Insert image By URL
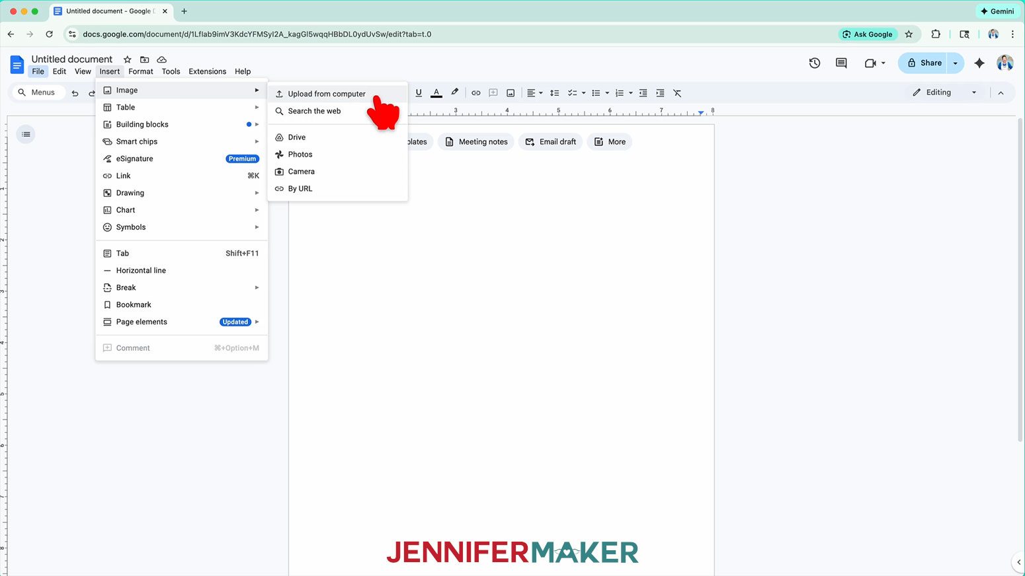The width and height of the screenshot is (1025, 576). click(x=337, y=189)
